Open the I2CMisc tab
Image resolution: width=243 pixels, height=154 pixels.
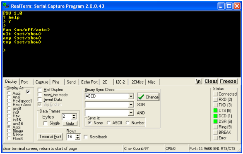(x=137, y=82)
